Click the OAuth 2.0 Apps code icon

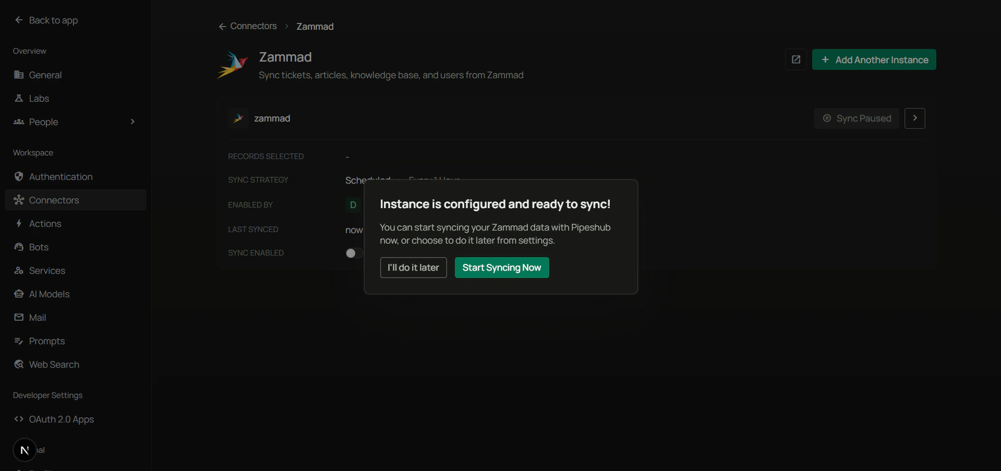click(19, 419)
